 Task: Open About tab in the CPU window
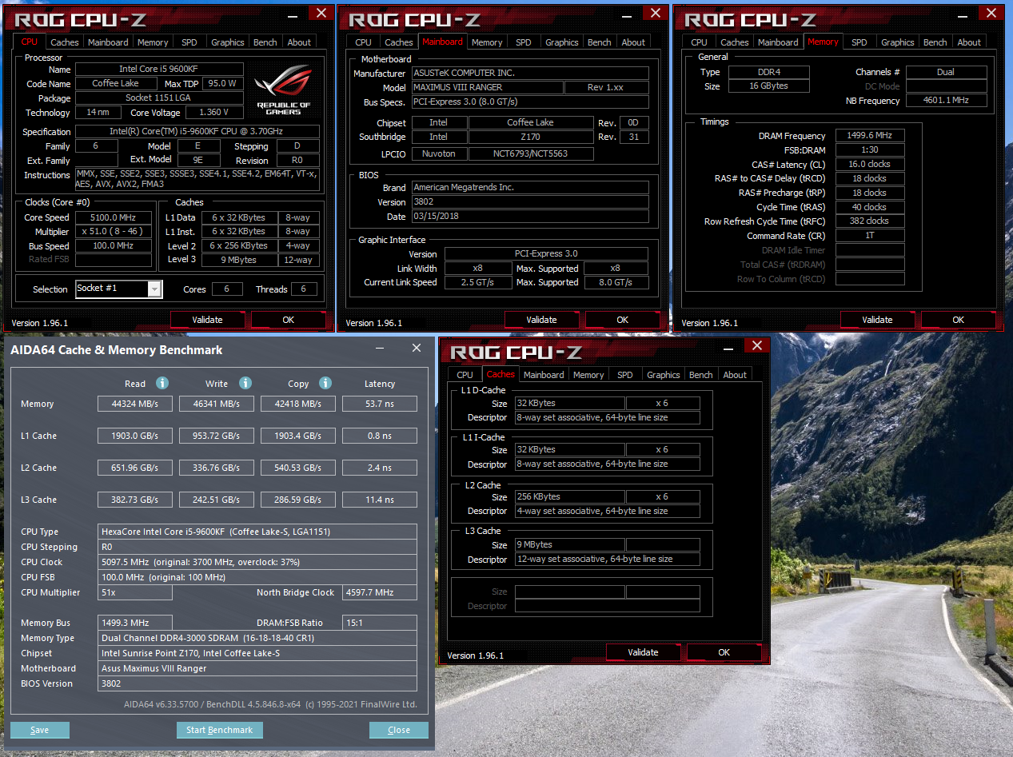pos(299,42)
